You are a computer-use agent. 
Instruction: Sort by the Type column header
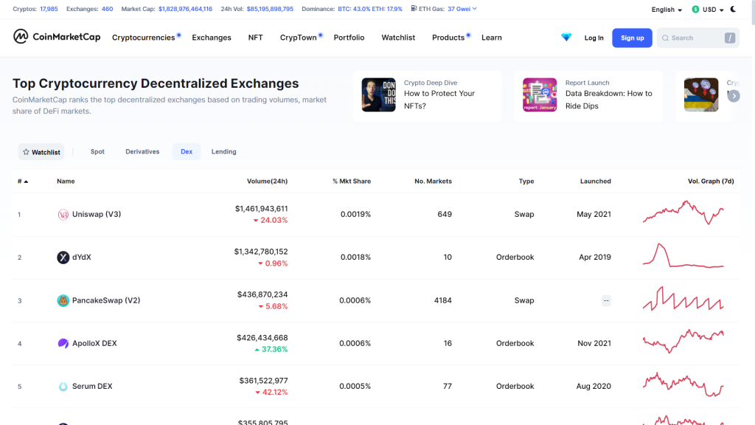click(x=526, y=182)
